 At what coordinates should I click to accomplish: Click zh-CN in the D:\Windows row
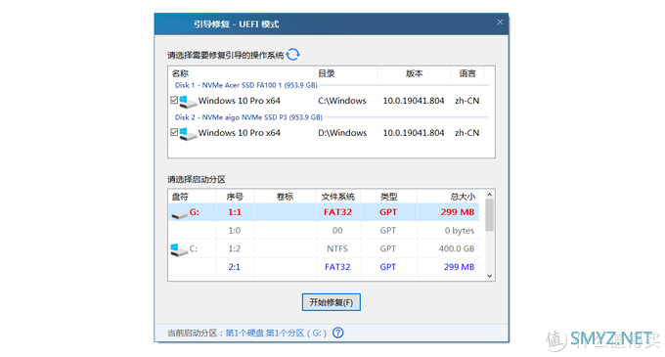coord(466,133)
